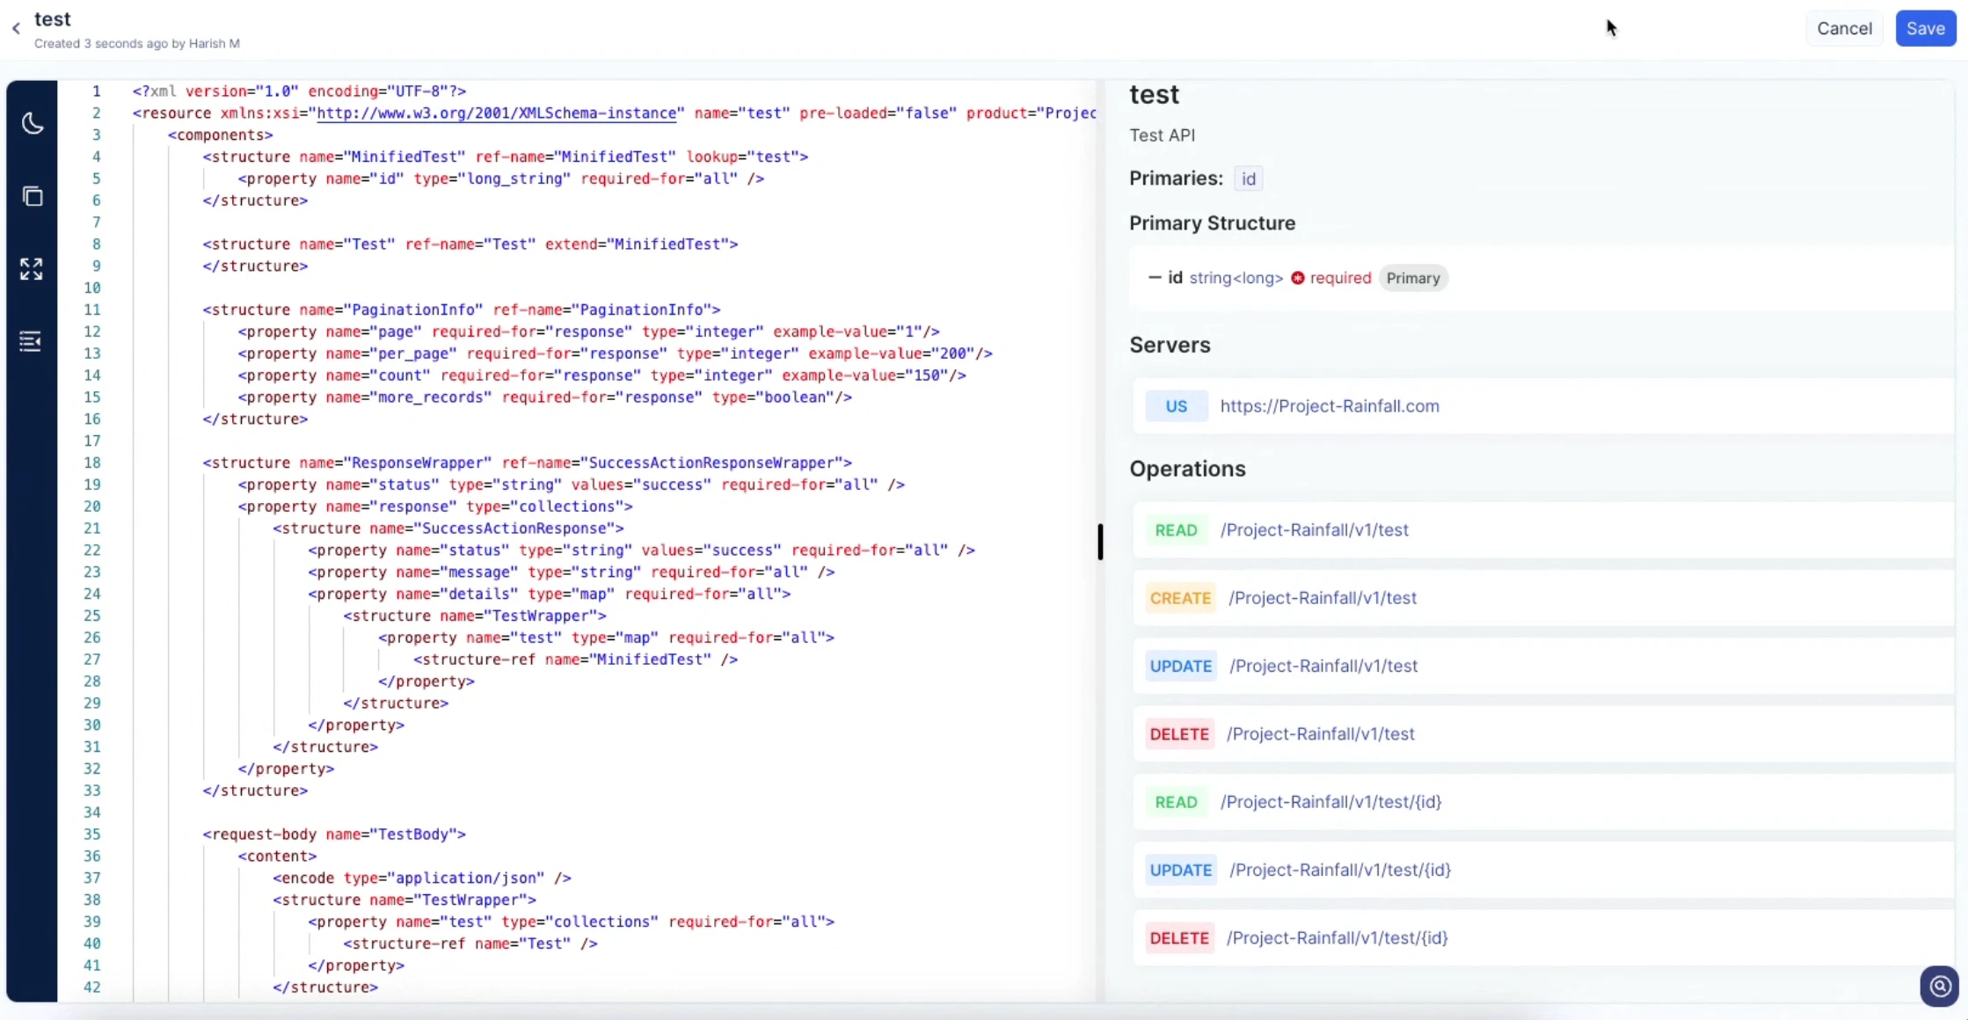Click the red required indicator icon
Viewport: 1968px width, 1020px height.
pos(1297,278)
